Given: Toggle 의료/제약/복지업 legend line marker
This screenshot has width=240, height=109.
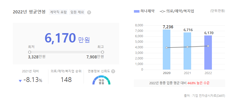Looking at the screenshot, I should pos(162,11).
